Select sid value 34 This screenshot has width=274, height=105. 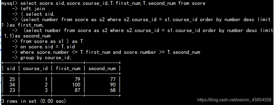12,85
